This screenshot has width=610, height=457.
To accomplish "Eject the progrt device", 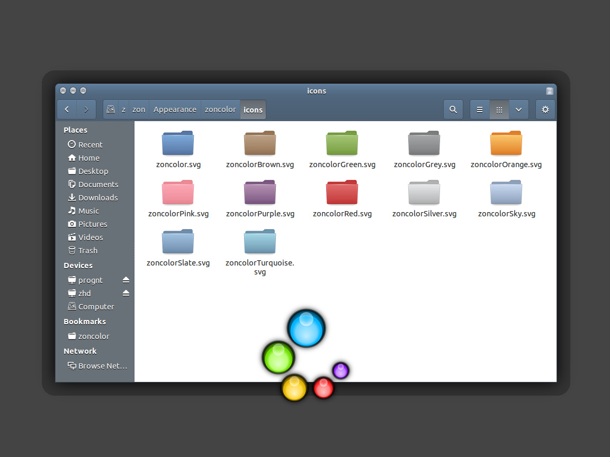I will click(125, 280).
